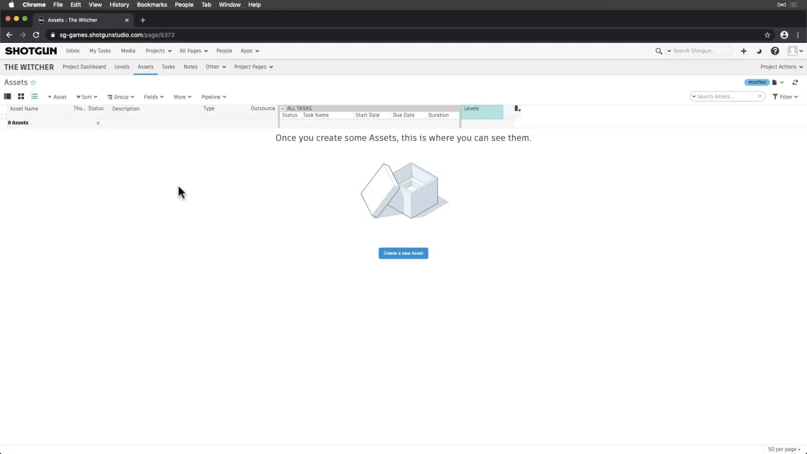Open the People page
Viewport: 807px width, 454px height.
coord(224,51)
